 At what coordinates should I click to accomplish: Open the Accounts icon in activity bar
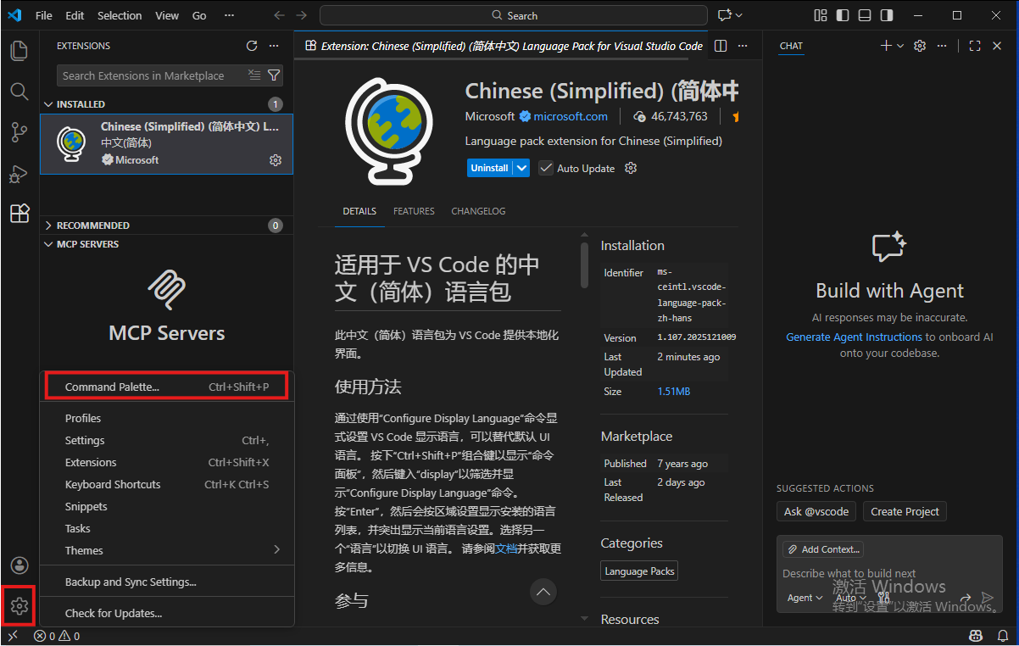tap(19, 565)
